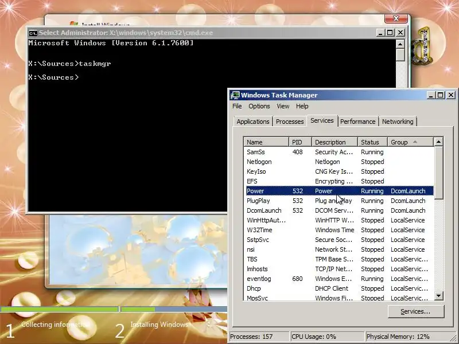Click the Installing Windows progress bar

click(x=174, y=309)
